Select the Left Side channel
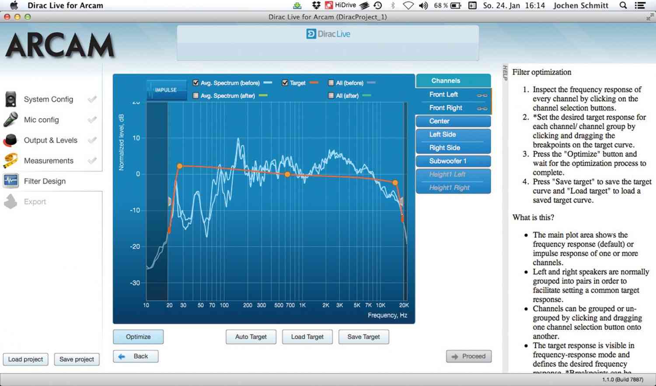 [453, 134]
